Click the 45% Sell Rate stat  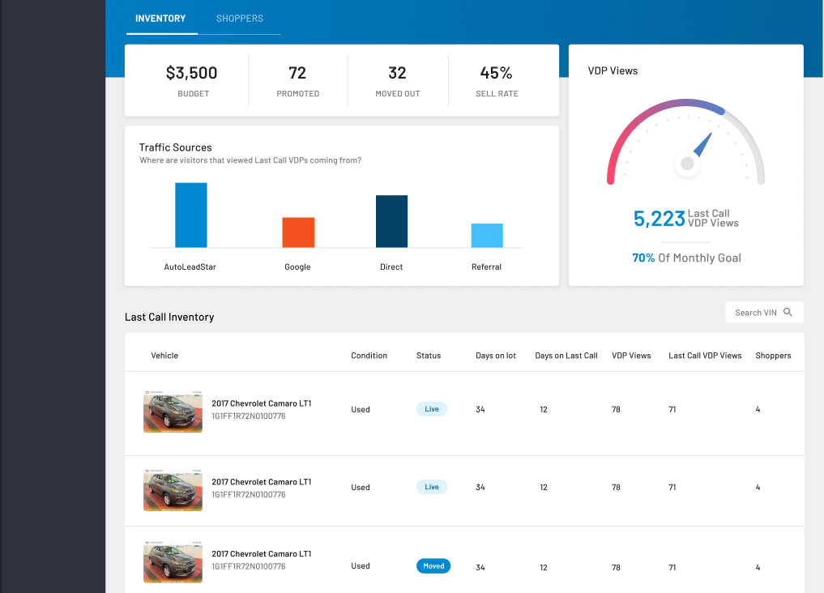pyautogui.click(x=497, y=80)
